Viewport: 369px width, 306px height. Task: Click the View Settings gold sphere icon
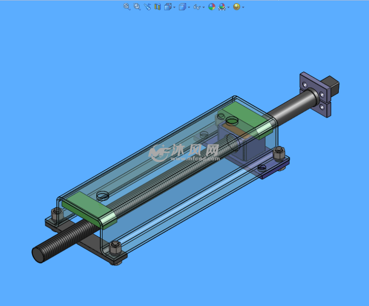[x=237, y=7]
